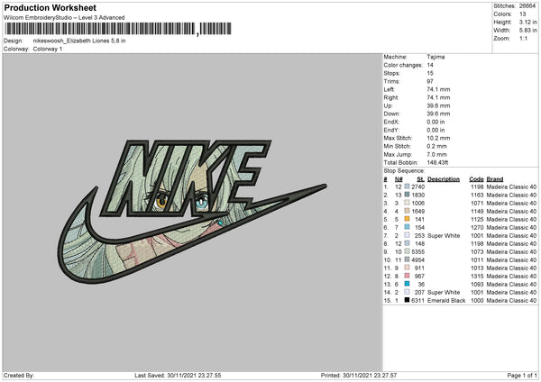This screenshot has height=382, width=541.
Task: Select the Max Stitch value 10.2 mm
Action: tap(438, 138)
